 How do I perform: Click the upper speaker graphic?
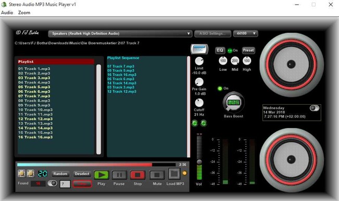point(291,65)
